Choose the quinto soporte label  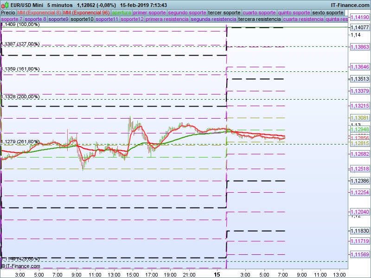[x=294, y=13]
